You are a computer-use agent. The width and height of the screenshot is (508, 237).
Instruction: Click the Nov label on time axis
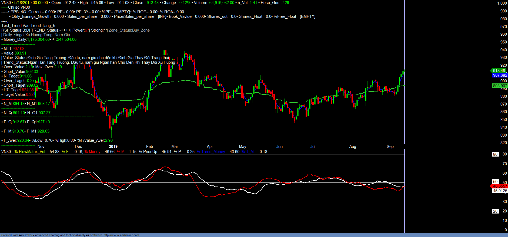(41, 147)
